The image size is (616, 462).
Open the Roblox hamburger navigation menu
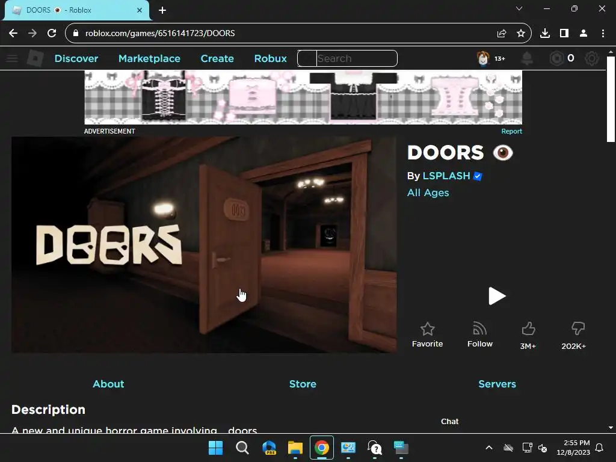(x=12, y=58)
